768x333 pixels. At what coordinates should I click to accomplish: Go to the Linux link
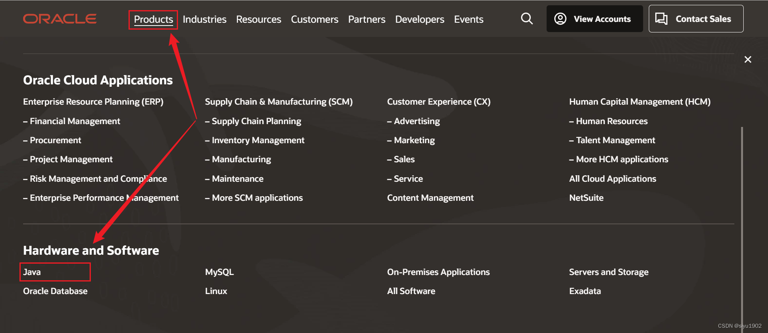[216, 291]
